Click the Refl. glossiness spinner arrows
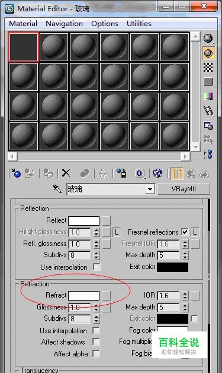Image resolution: width=222 pixels, height=373 pixels. click(96, 244)
